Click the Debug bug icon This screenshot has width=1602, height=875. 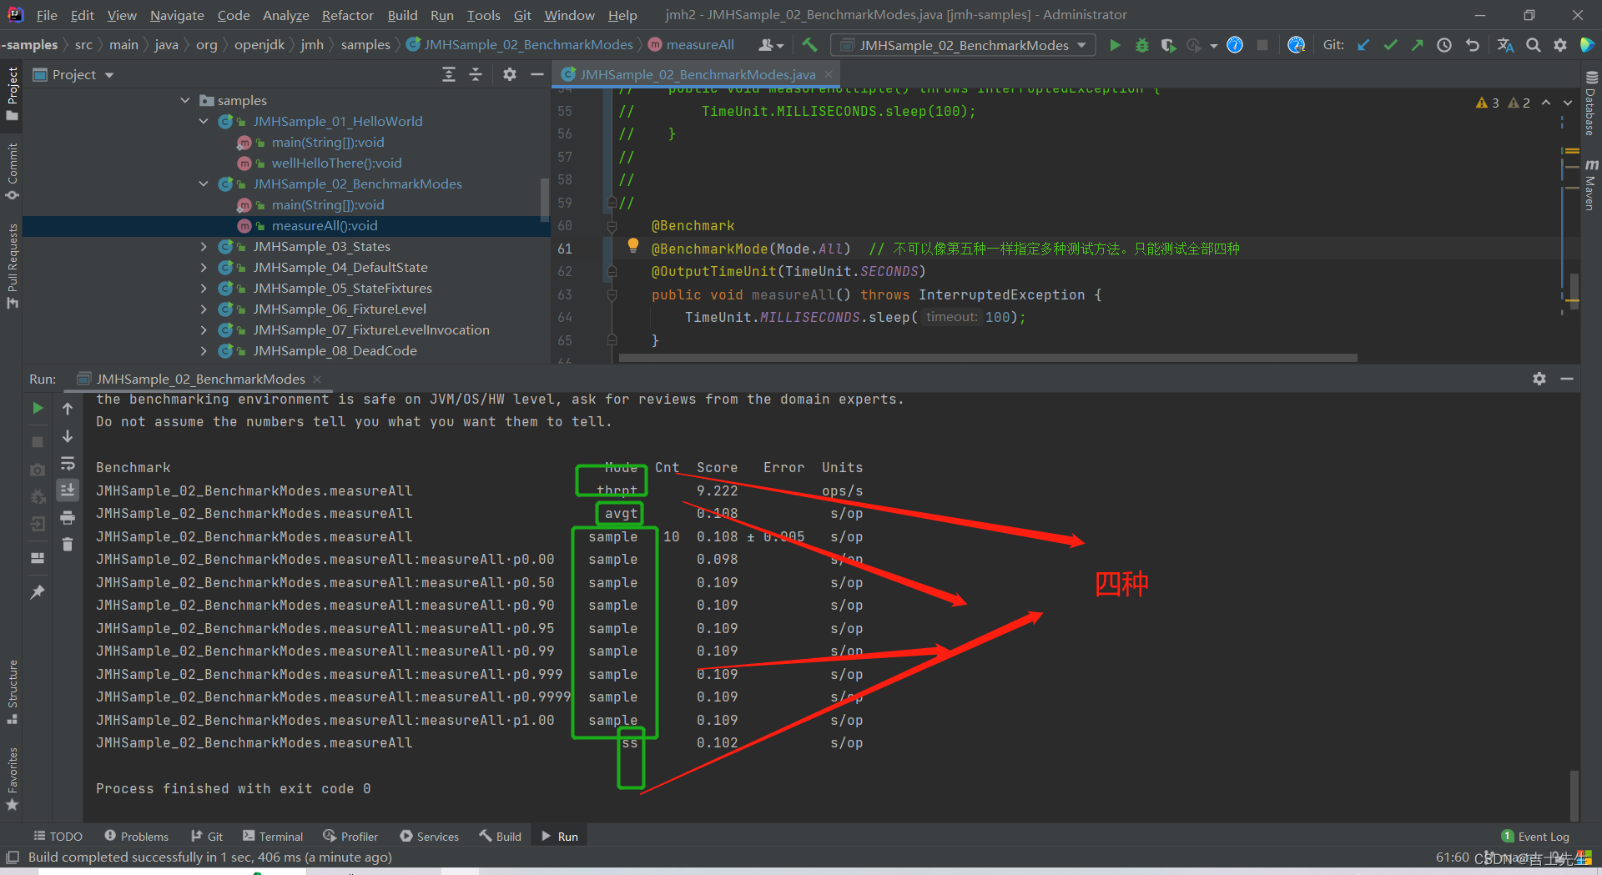click(1142, 45)
